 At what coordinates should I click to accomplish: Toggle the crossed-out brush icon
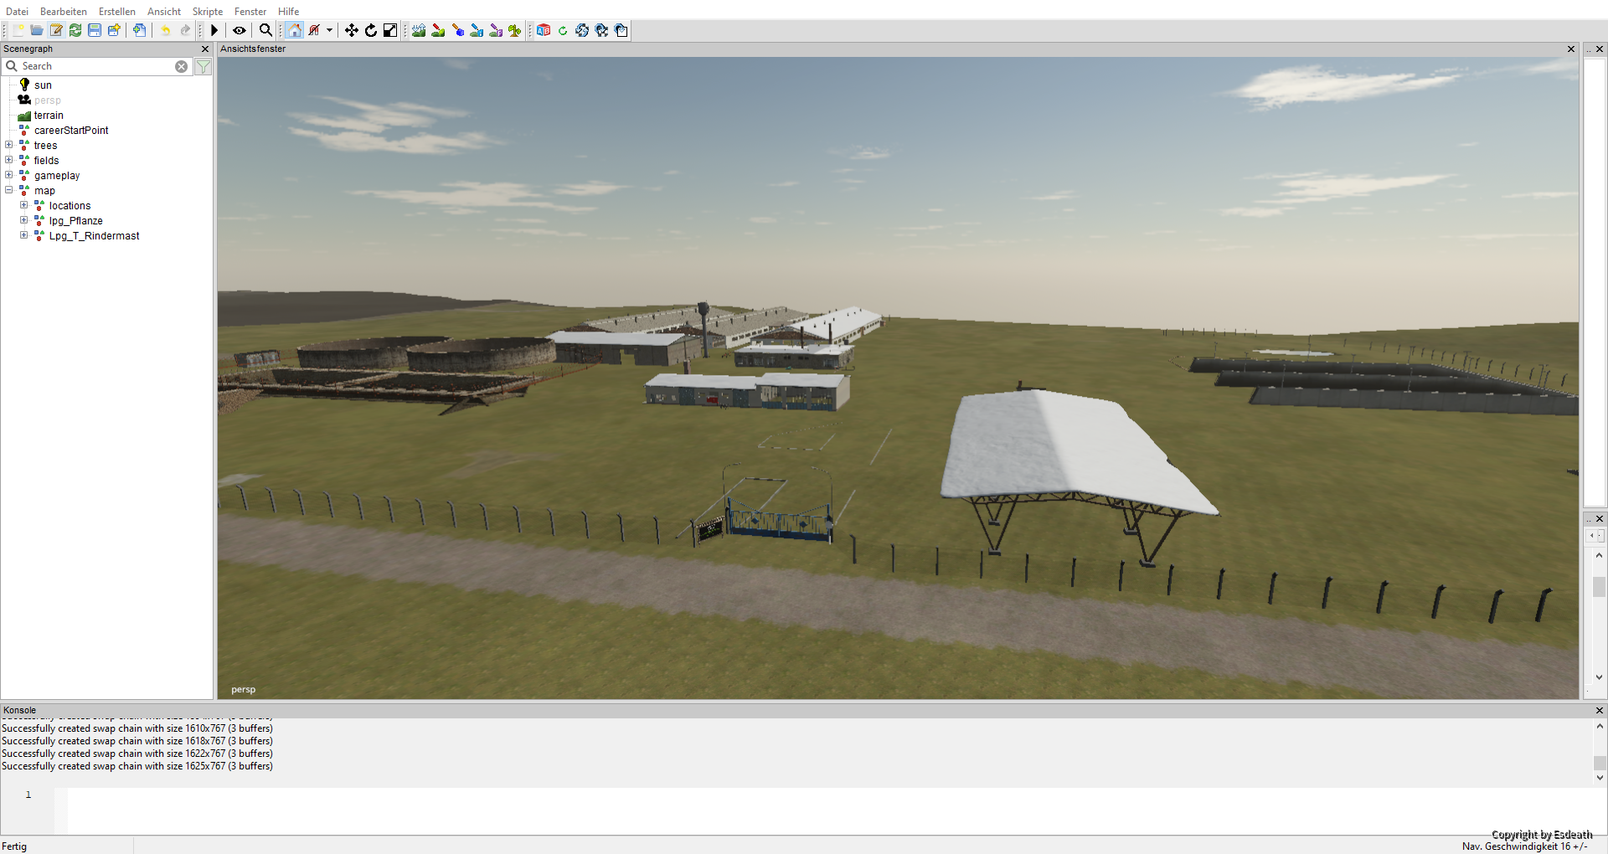[314, 30]
